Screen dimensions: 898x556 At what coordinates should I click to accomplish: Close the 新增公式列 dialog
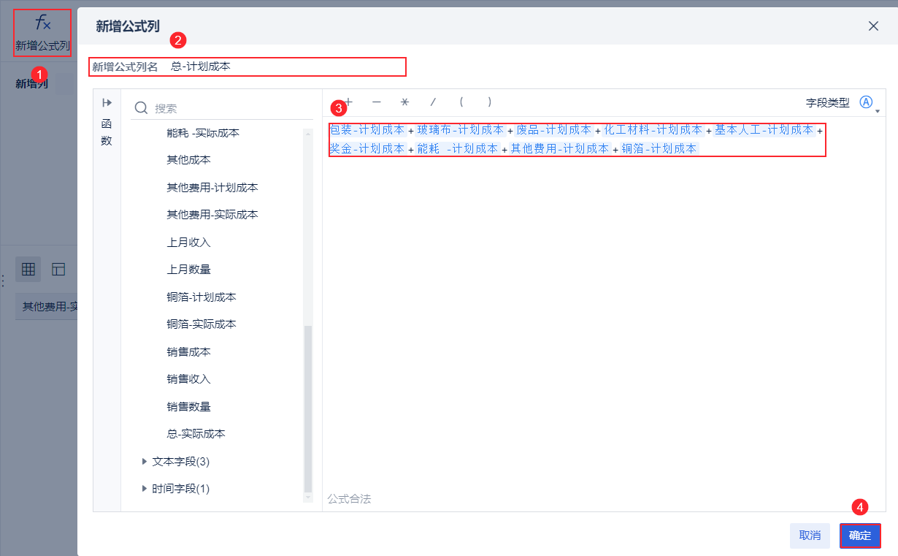(873, 26)
